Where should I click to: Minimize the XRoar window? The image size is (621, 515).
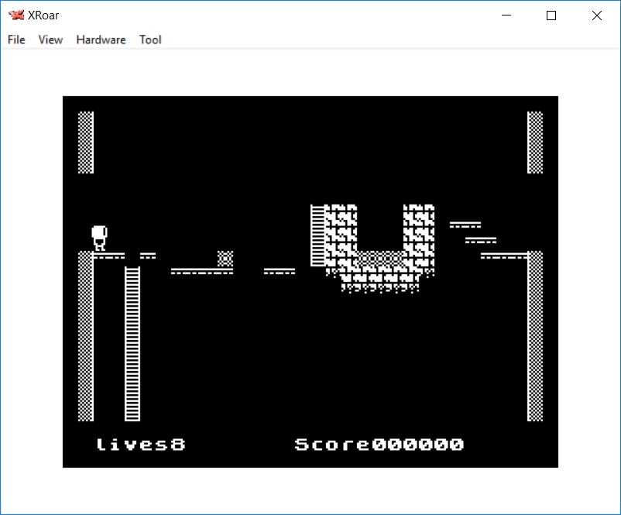(x=506, y=15)
